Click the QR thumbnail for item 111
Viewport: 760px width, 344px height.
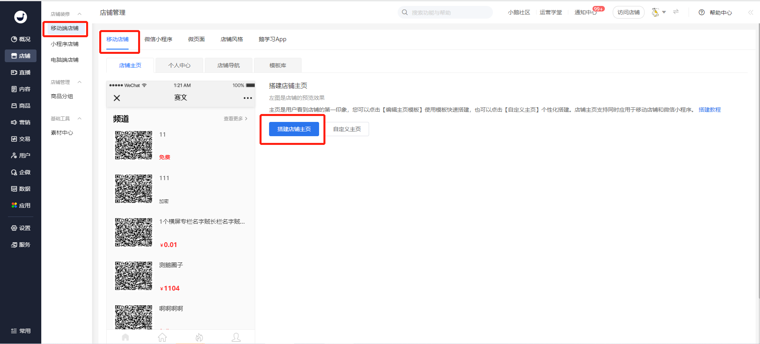[x=133, y=189]
